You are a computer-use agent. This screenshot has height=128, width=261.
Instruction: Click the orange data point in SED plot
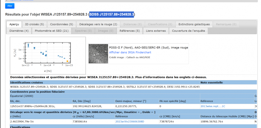tap(68, 61)
